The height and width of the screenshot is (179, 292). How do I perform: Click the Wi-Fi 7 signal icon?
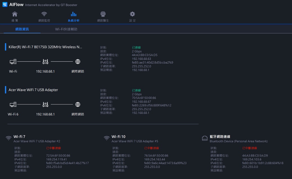[8, 138]
